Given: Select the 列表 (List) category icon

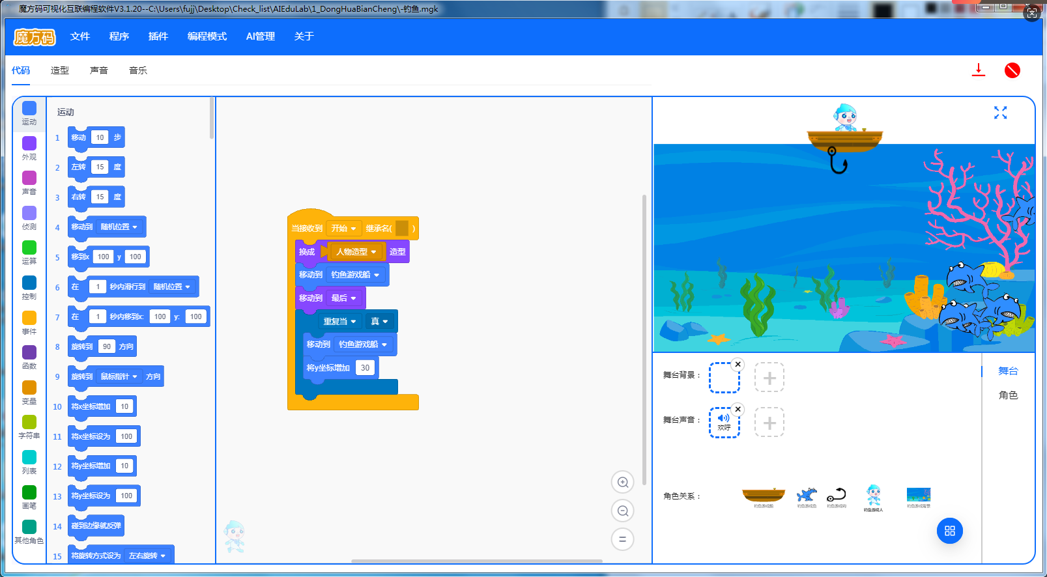Looking at the screenshot, I should click(x=29, y=457).
